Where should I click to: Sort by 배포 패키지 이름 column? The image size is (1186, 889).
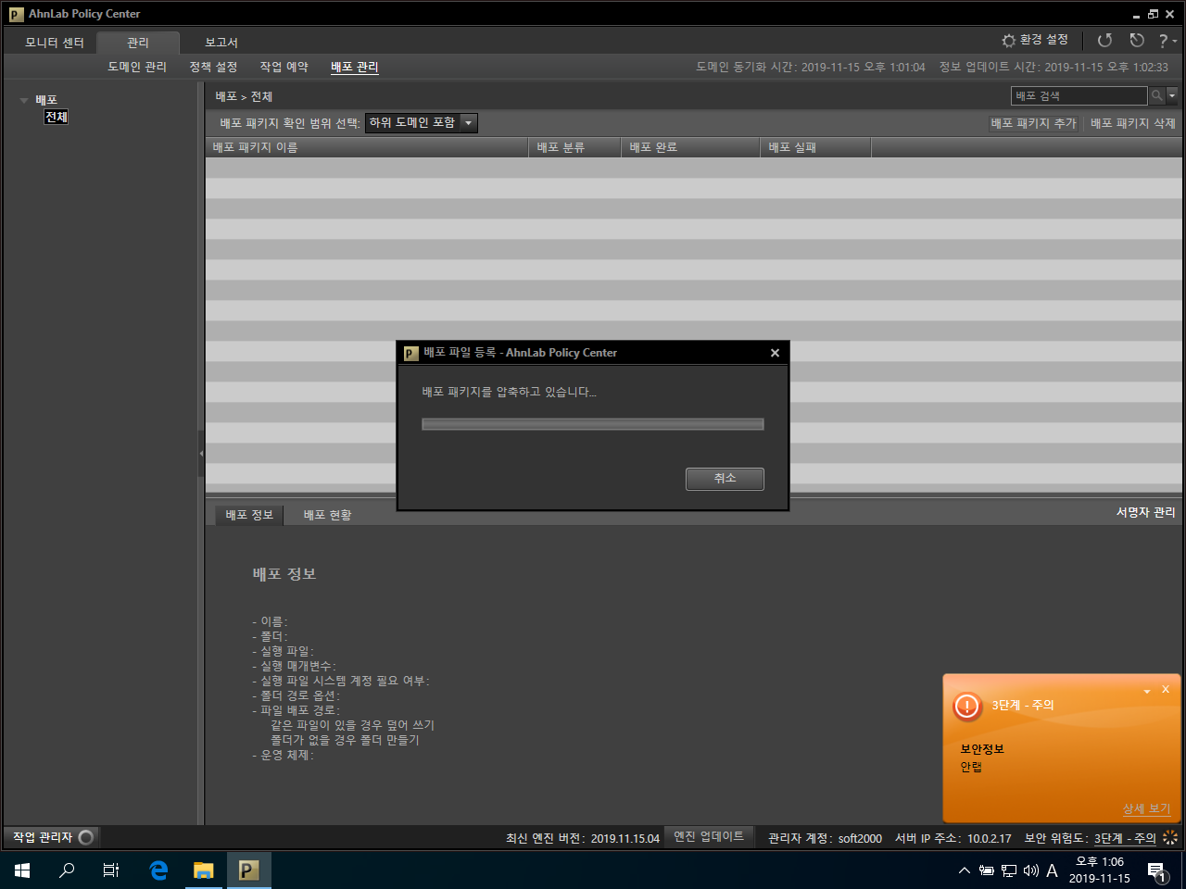(x=367, y=147)
